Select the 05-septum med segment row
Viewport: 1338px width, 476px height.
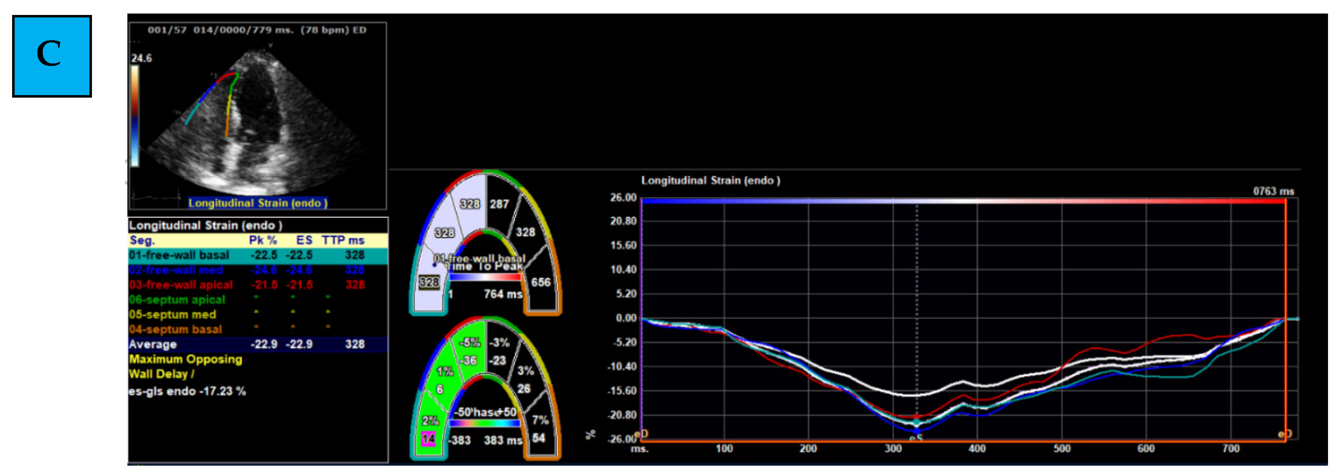point(173,315)
